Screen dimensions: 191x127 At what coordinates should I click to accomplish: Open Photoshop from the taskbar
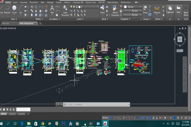(x=63, y=124)
